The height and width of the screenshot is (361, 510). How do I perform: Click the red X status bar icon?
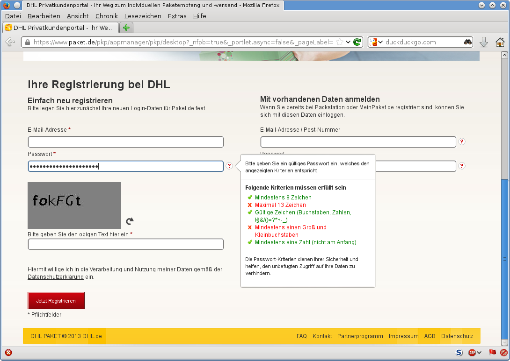(x=8, y=353)
